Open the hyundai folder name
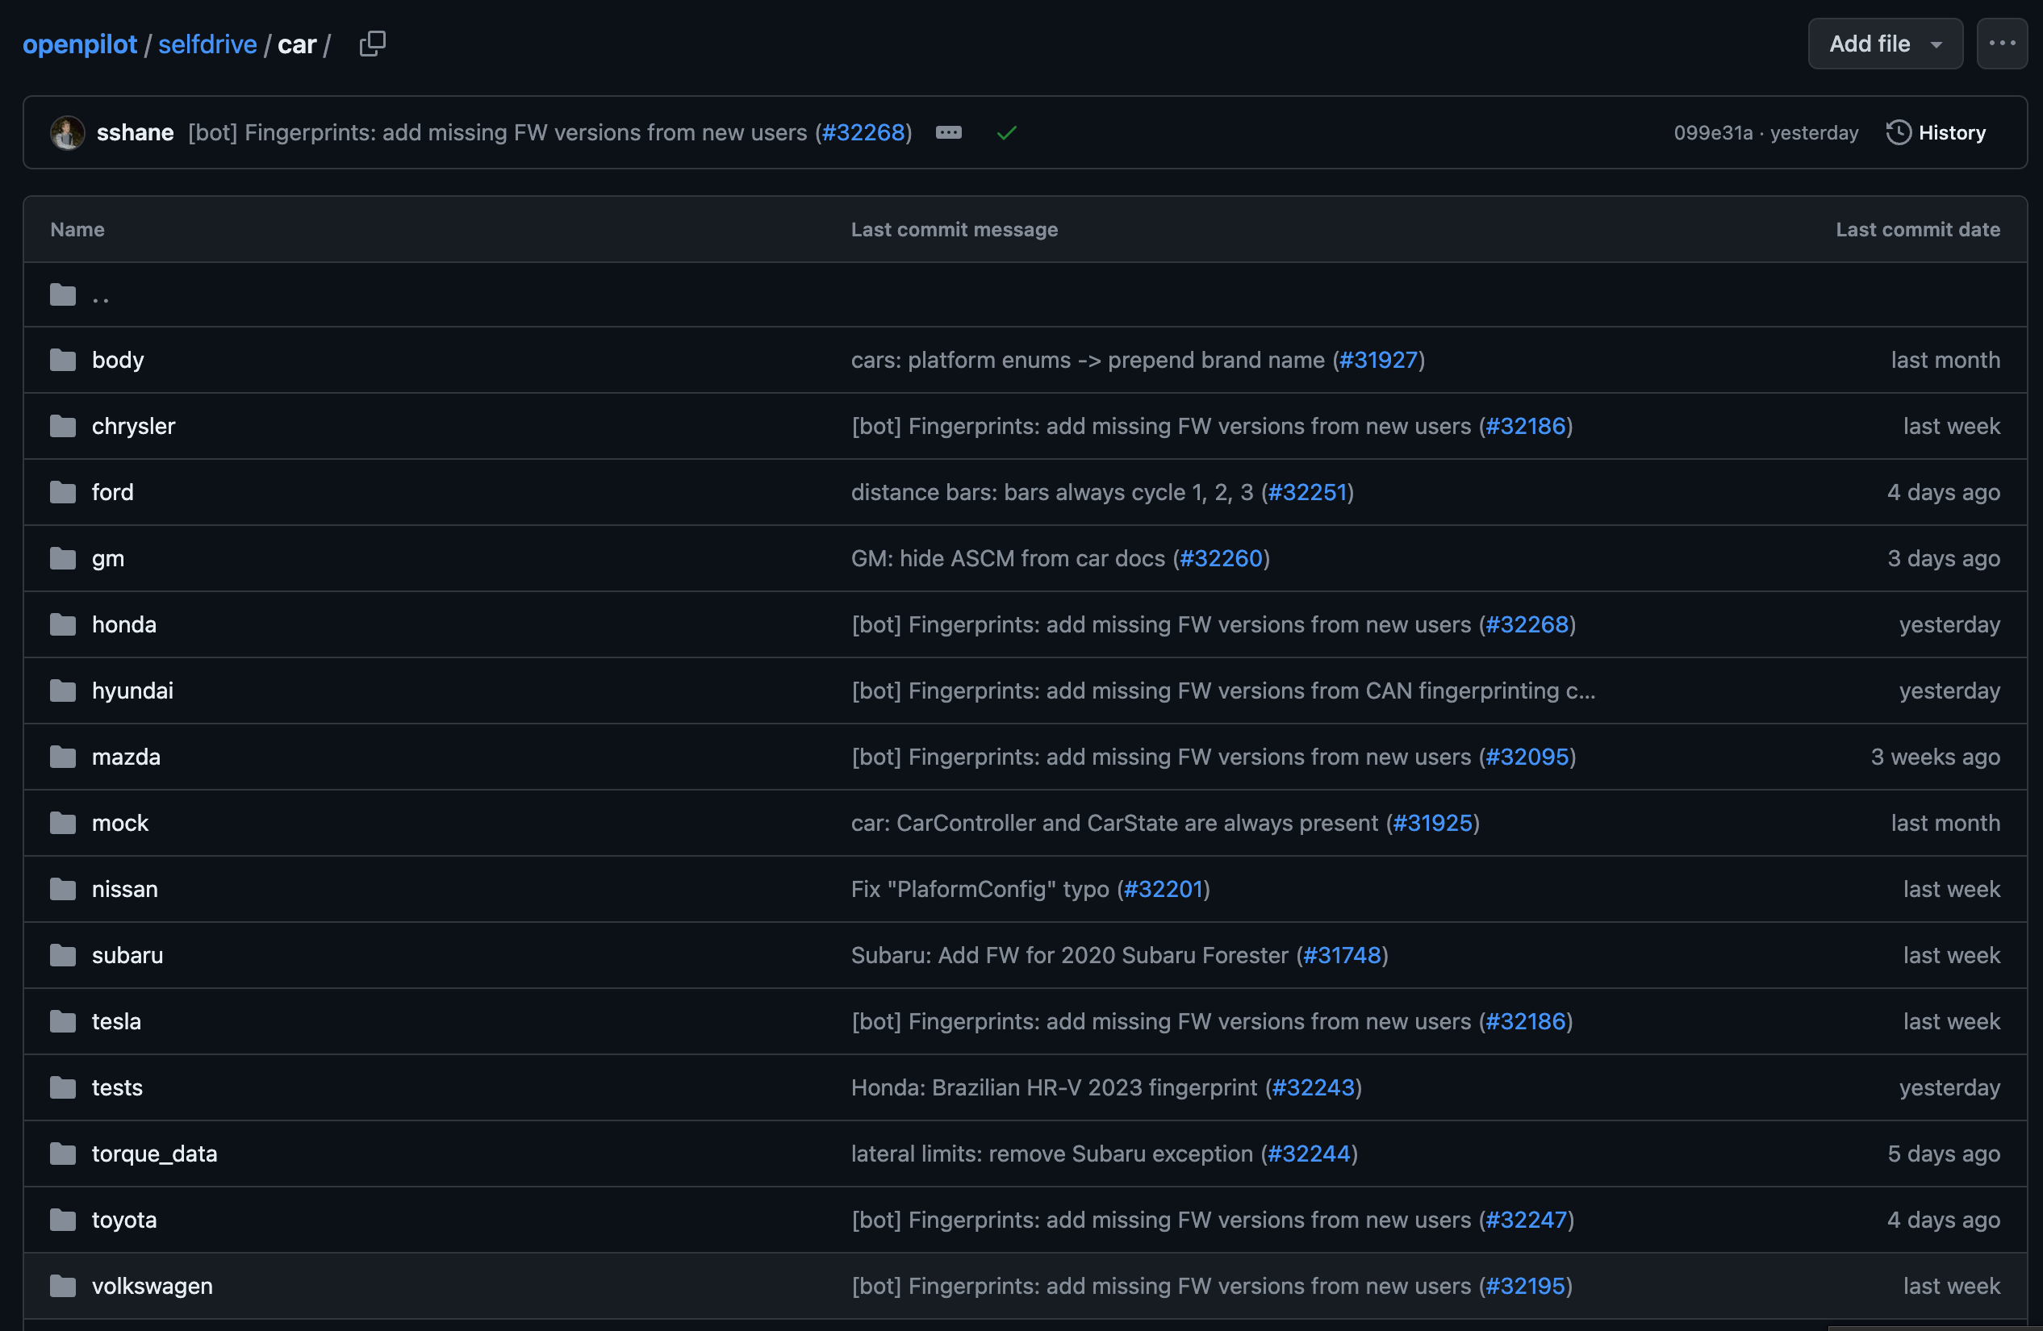2043x1331 pixels. (132, 690)
